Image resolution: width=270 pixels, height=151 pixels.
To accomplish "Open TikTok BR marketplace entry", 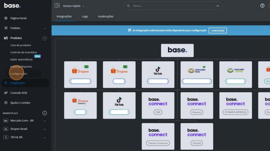I will 16,137.
